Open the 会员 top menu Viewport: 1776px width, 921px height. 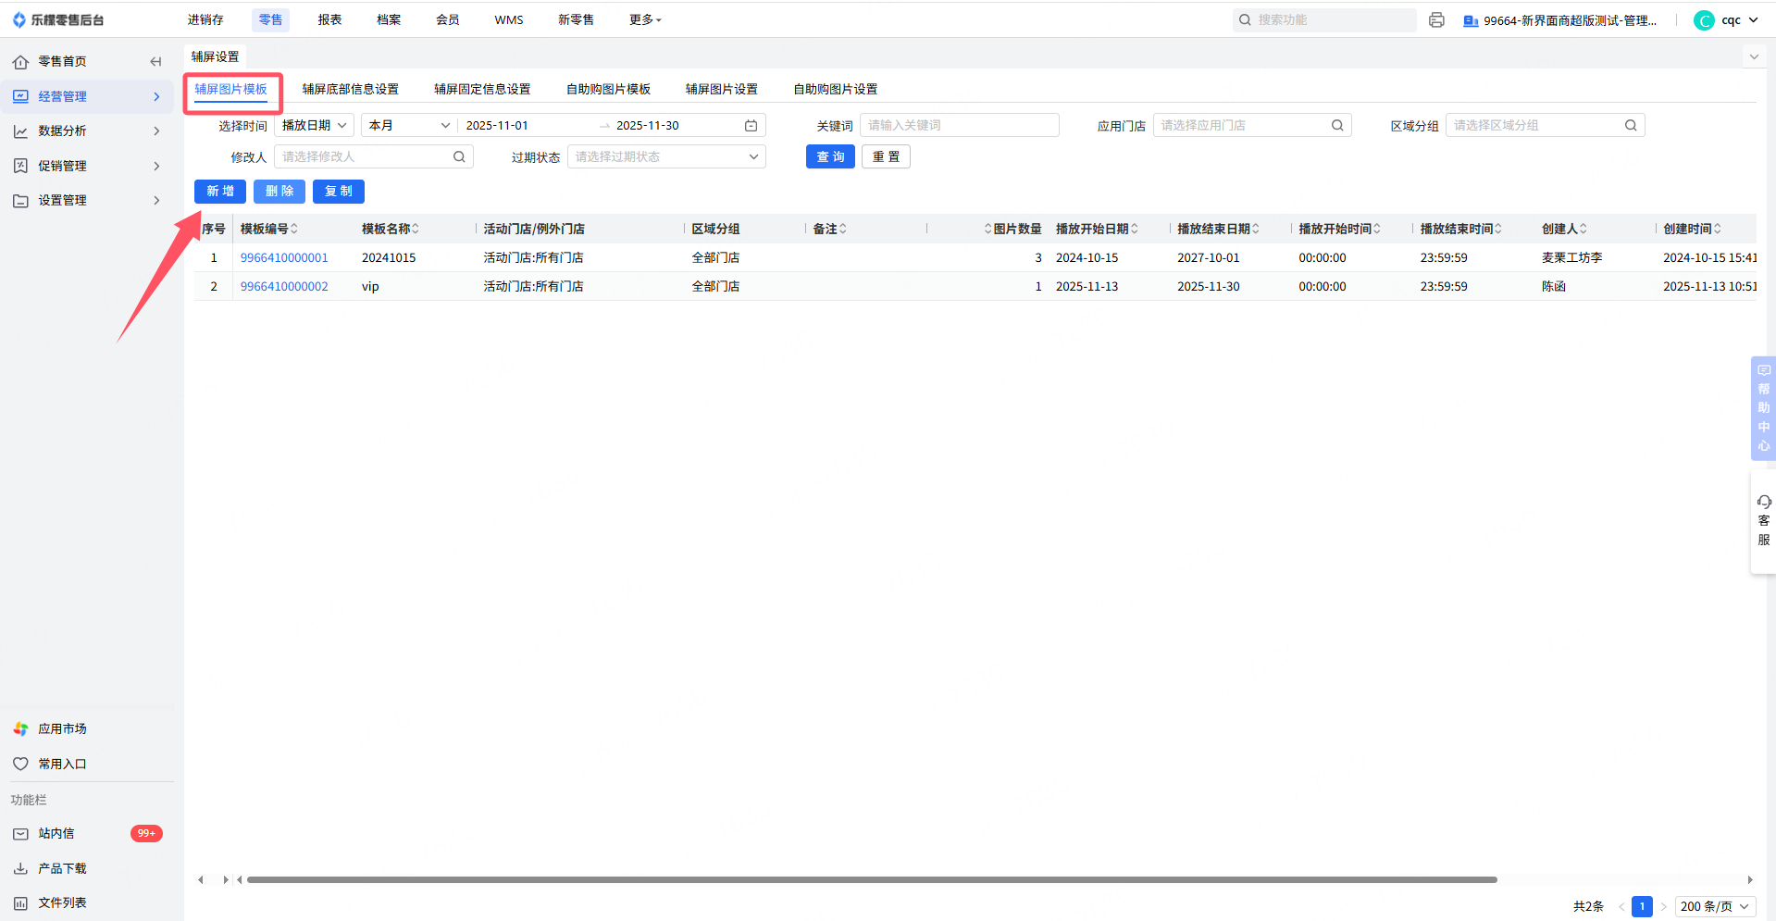448,19
